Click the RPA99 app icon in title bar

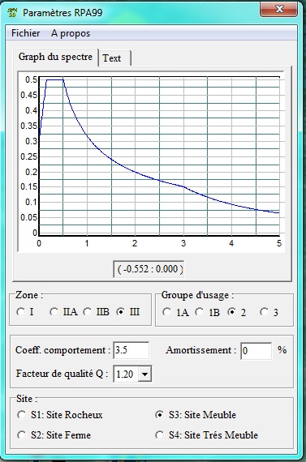click(x=13, y=12)
